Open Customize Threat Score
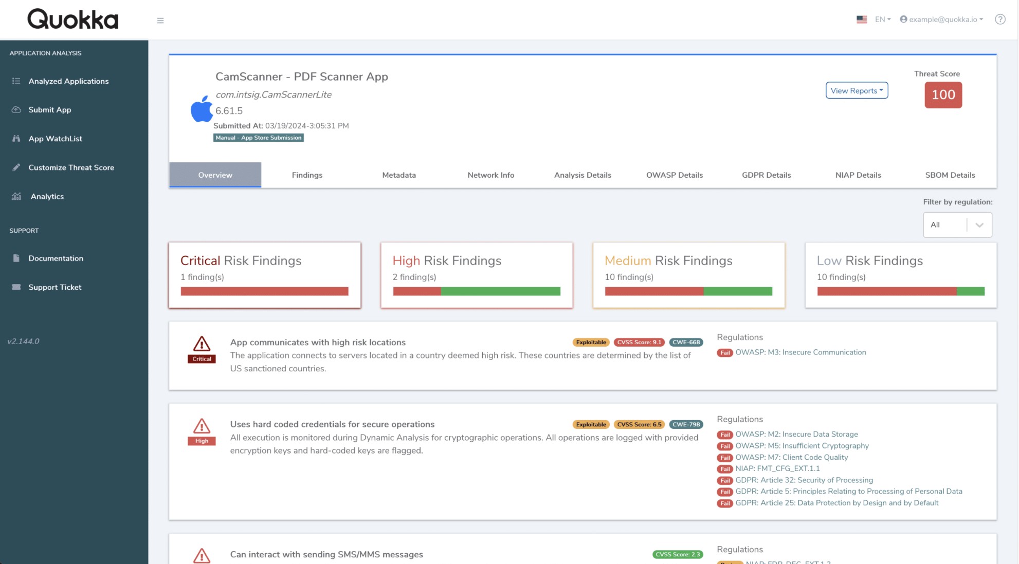1019x564 pixels. (71, 167)
